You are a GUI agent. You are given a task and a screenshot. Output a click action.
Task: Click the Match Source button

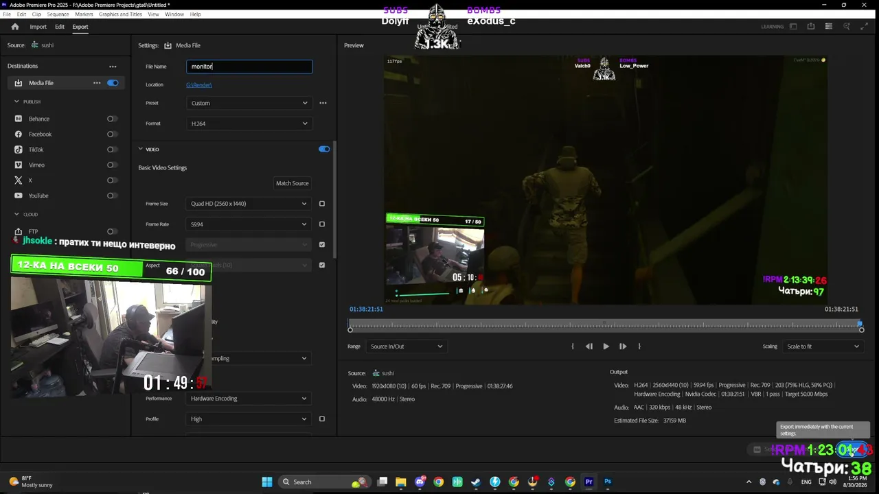coord(293,183)
